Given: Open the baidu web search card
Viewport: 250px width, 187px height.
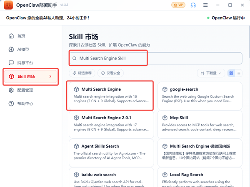Looking at the screenshot, I should [111, 177].
